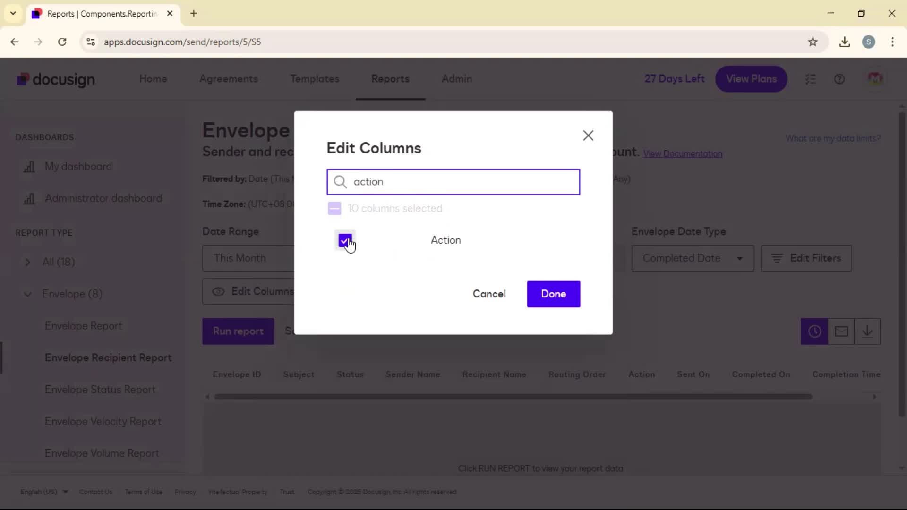The width and height of the screenshot is (907, 510).
Task: Open a new browser tab
Action: (194, 14)
